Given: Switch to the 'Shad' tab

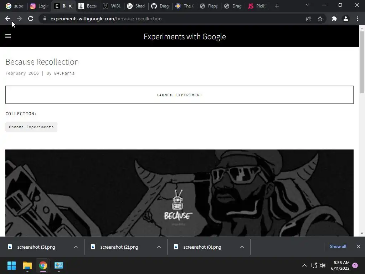Looking at the screenshot, I should [136, 6].
